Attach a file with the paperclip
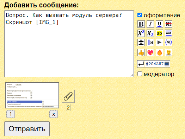This screenshot has height=139, width=185. click(x=68, y=96)
